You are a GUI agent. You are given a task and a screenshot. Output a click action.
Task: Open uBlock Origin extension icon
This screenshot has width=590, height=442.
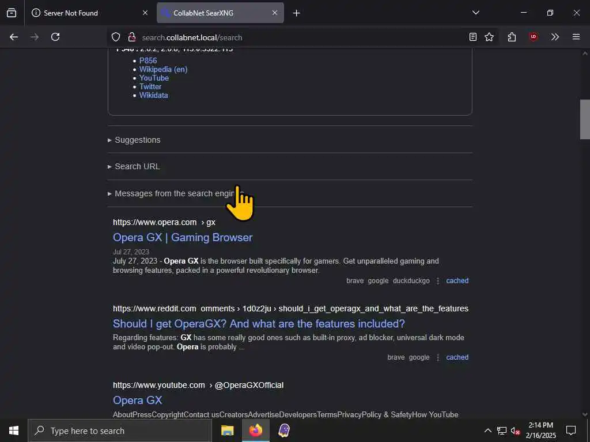pyautogui.click(x=533, y=37)
